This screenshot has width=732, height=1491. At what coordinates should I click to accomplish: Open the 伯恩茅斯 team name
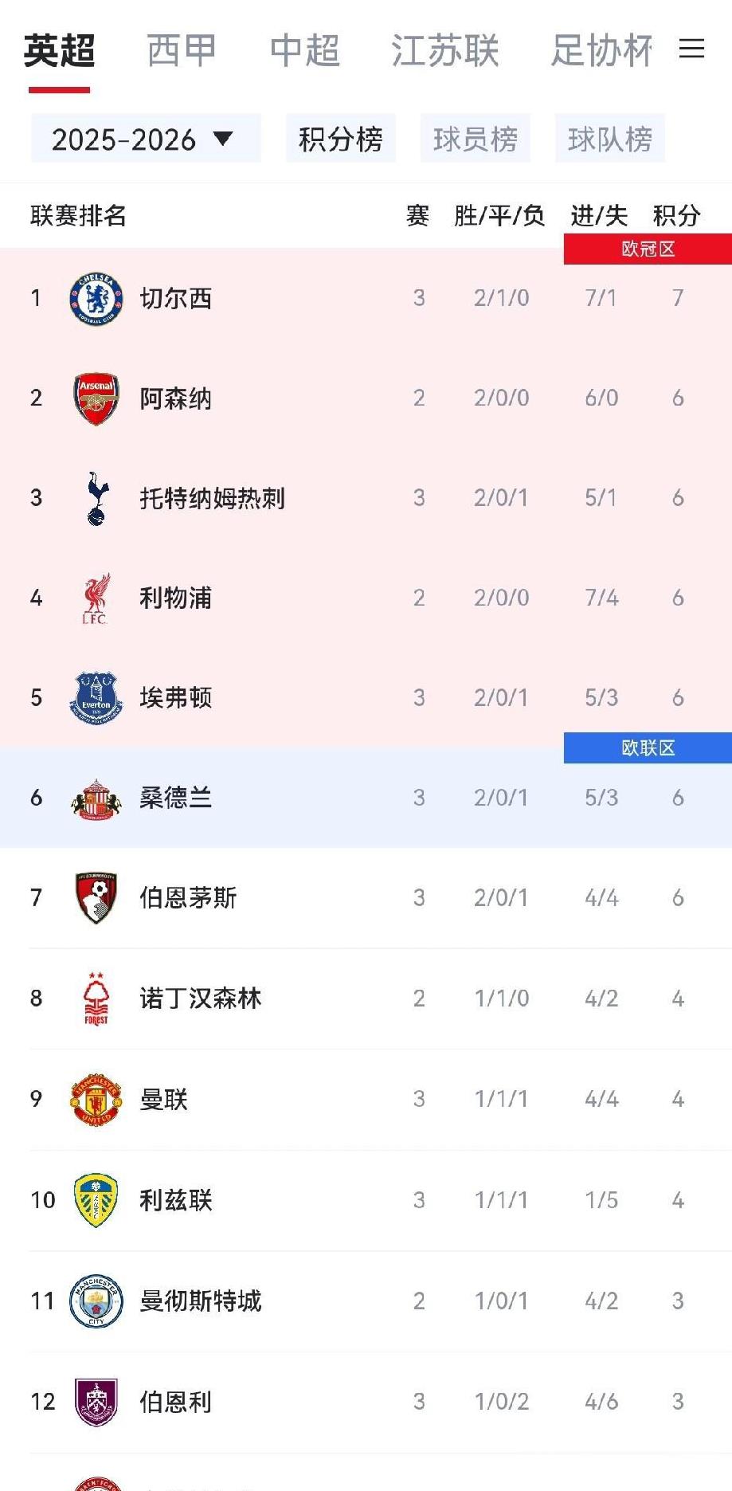point(188,898)
